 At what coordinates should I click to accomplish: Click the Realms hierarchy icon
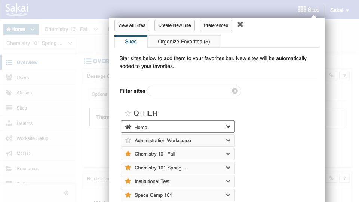[9, 123]
